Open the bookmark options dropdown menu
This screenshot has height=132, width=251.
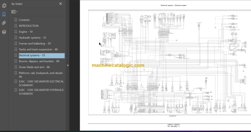(x=15, y=12)
